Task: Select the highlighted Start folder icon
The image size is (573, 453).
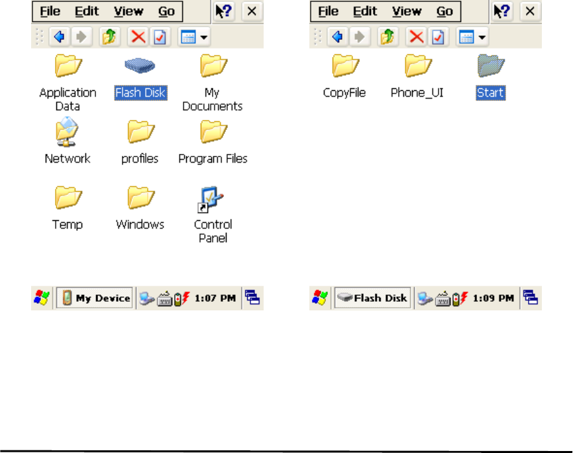Action: 491,66
